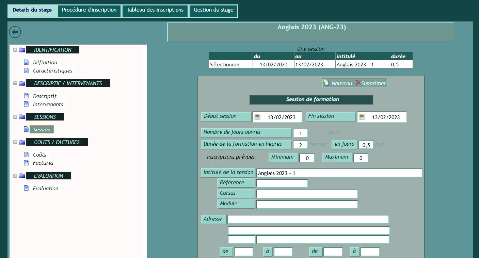Click the back arrow icon

(x=15, y=32)
